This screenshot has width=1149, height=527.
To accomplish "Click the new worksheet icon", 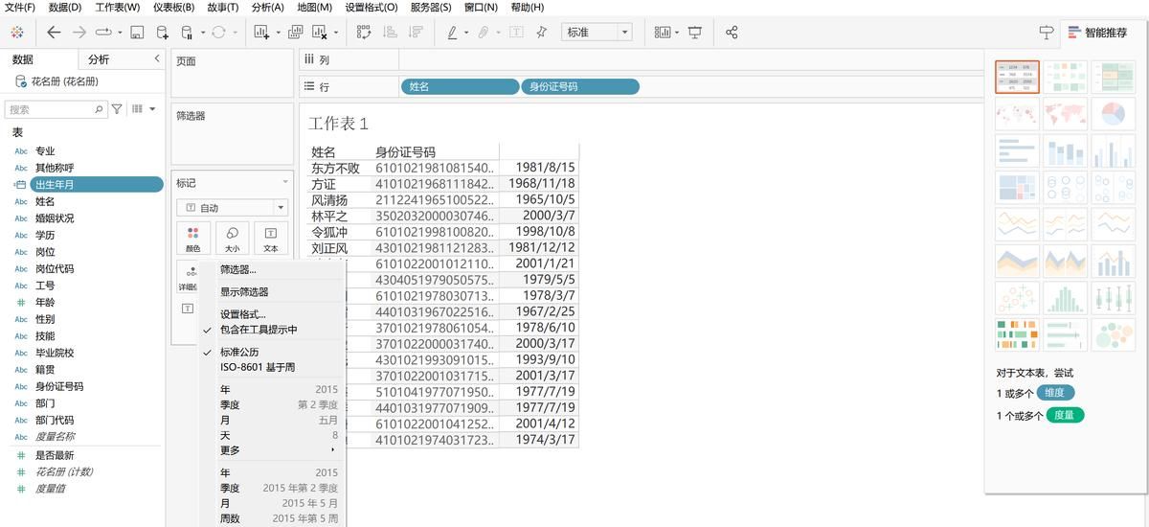I will [x=261, y=33].
